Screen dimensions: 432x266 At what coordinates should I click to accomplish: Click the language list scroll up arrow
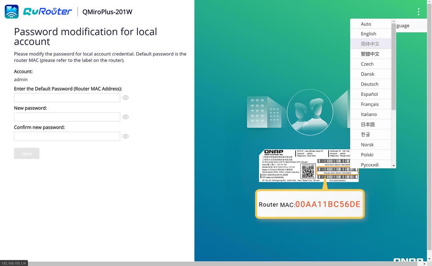coord(393,21)
